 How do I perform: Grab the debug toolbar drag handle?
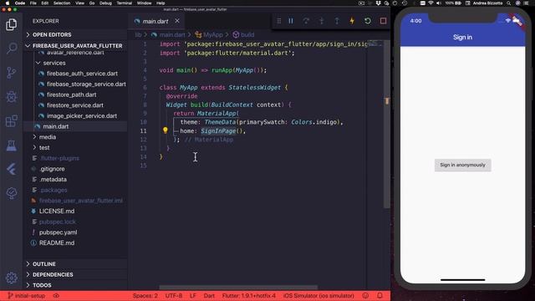tap(278, 21)
